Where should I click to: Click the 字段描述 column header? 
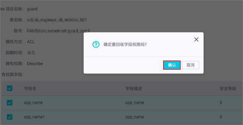coord(134,88)
